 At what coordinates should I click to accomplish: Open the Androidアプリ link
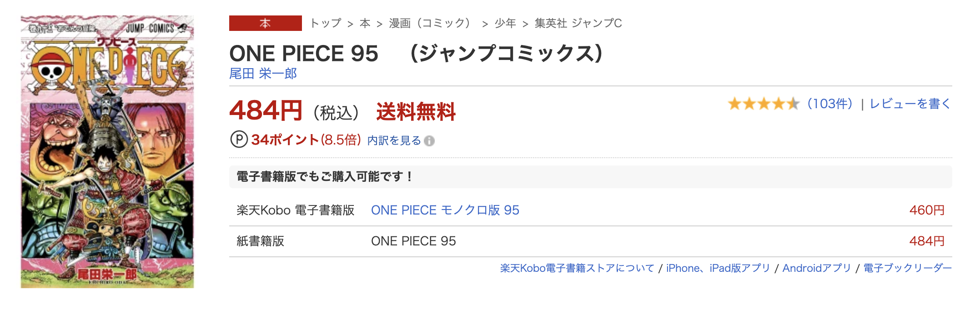(x=816, y=268)
